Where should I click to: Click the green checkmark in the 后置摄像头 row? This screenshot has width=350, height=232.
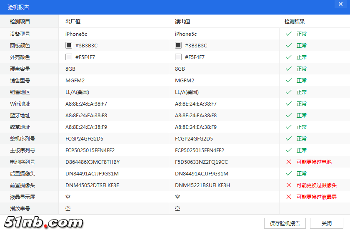point(288,173)
